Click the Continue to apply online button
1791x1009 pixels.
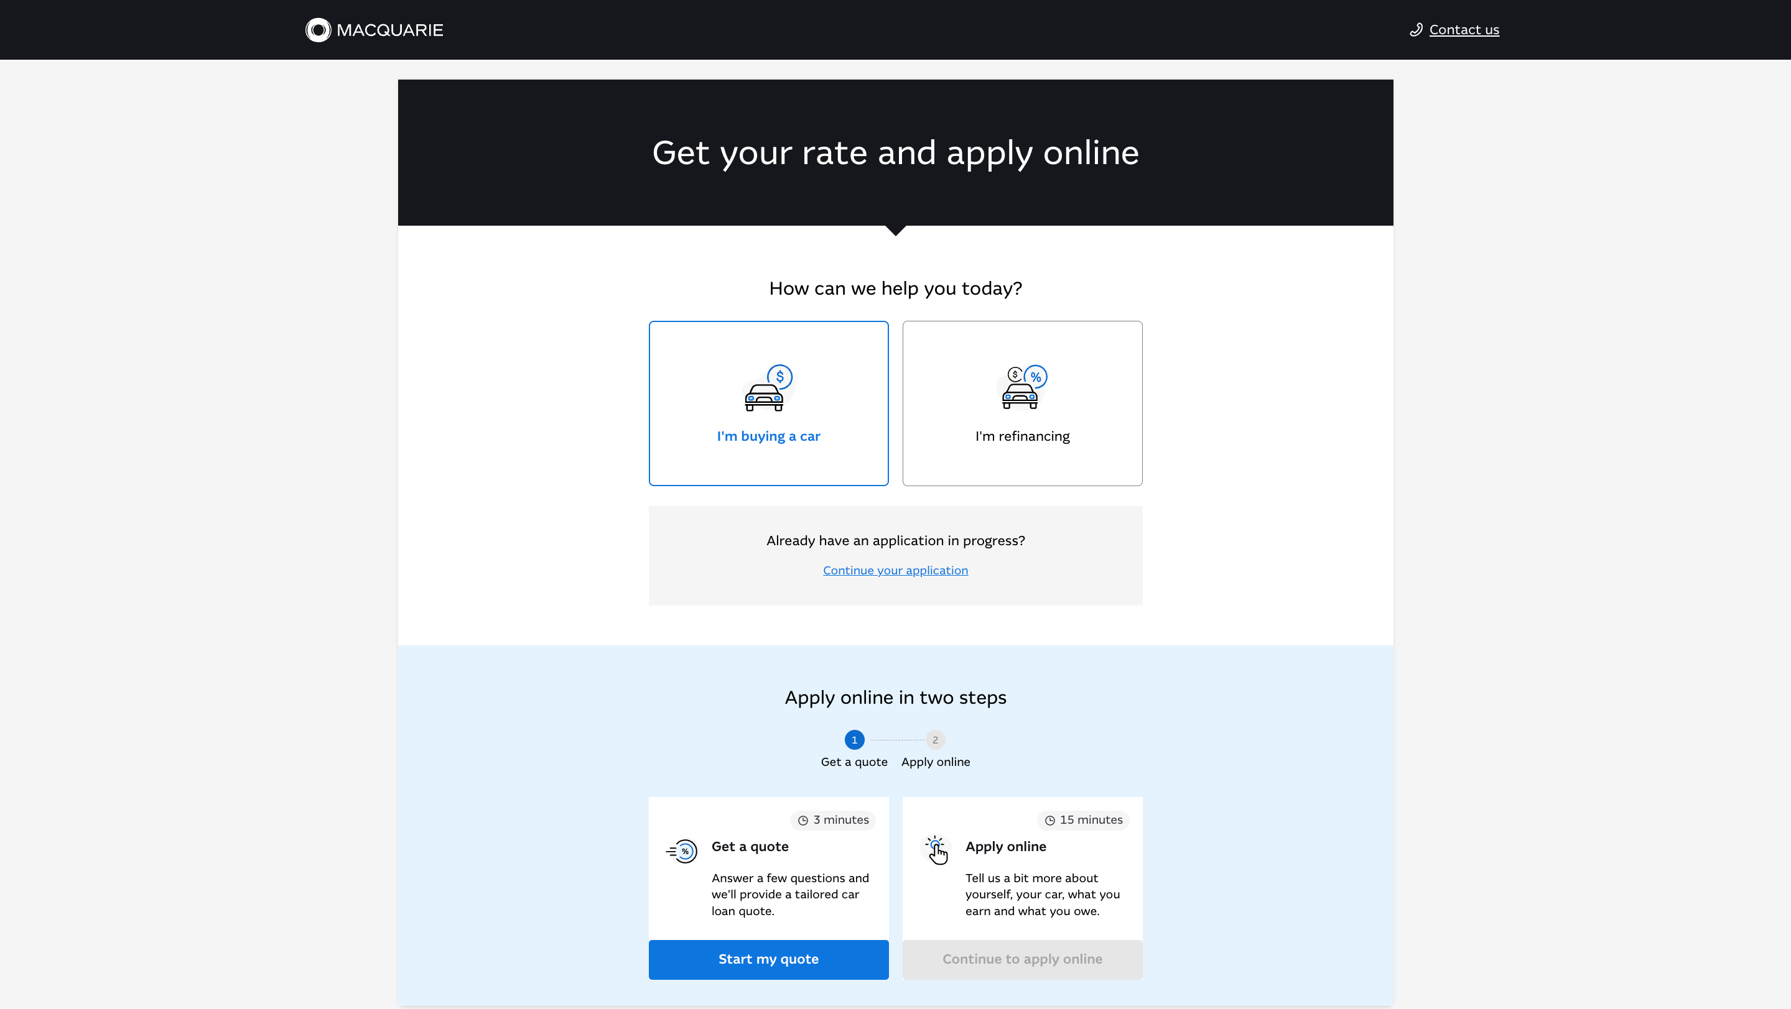(1022, 959)
